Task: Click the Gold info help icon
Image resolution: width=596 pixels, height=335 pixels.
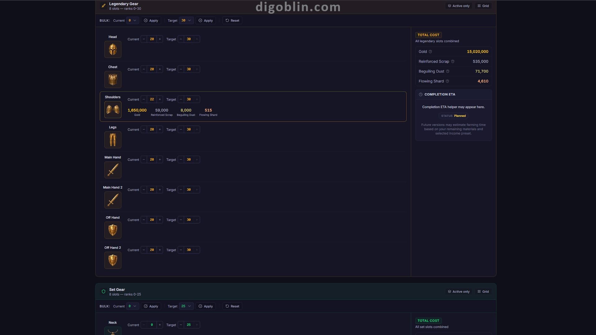Action: (x=430, y=51)
